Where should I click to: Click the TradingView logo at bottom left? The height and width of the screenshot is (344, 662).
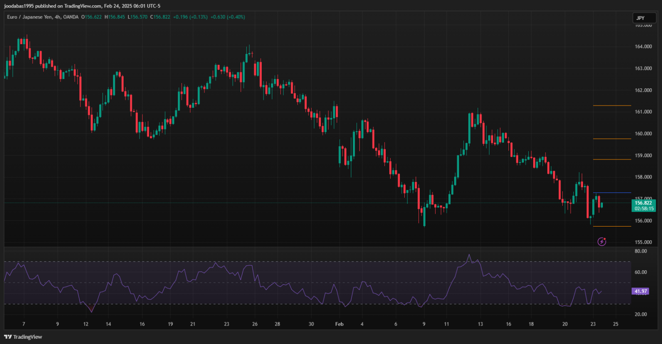pos(23,337)
